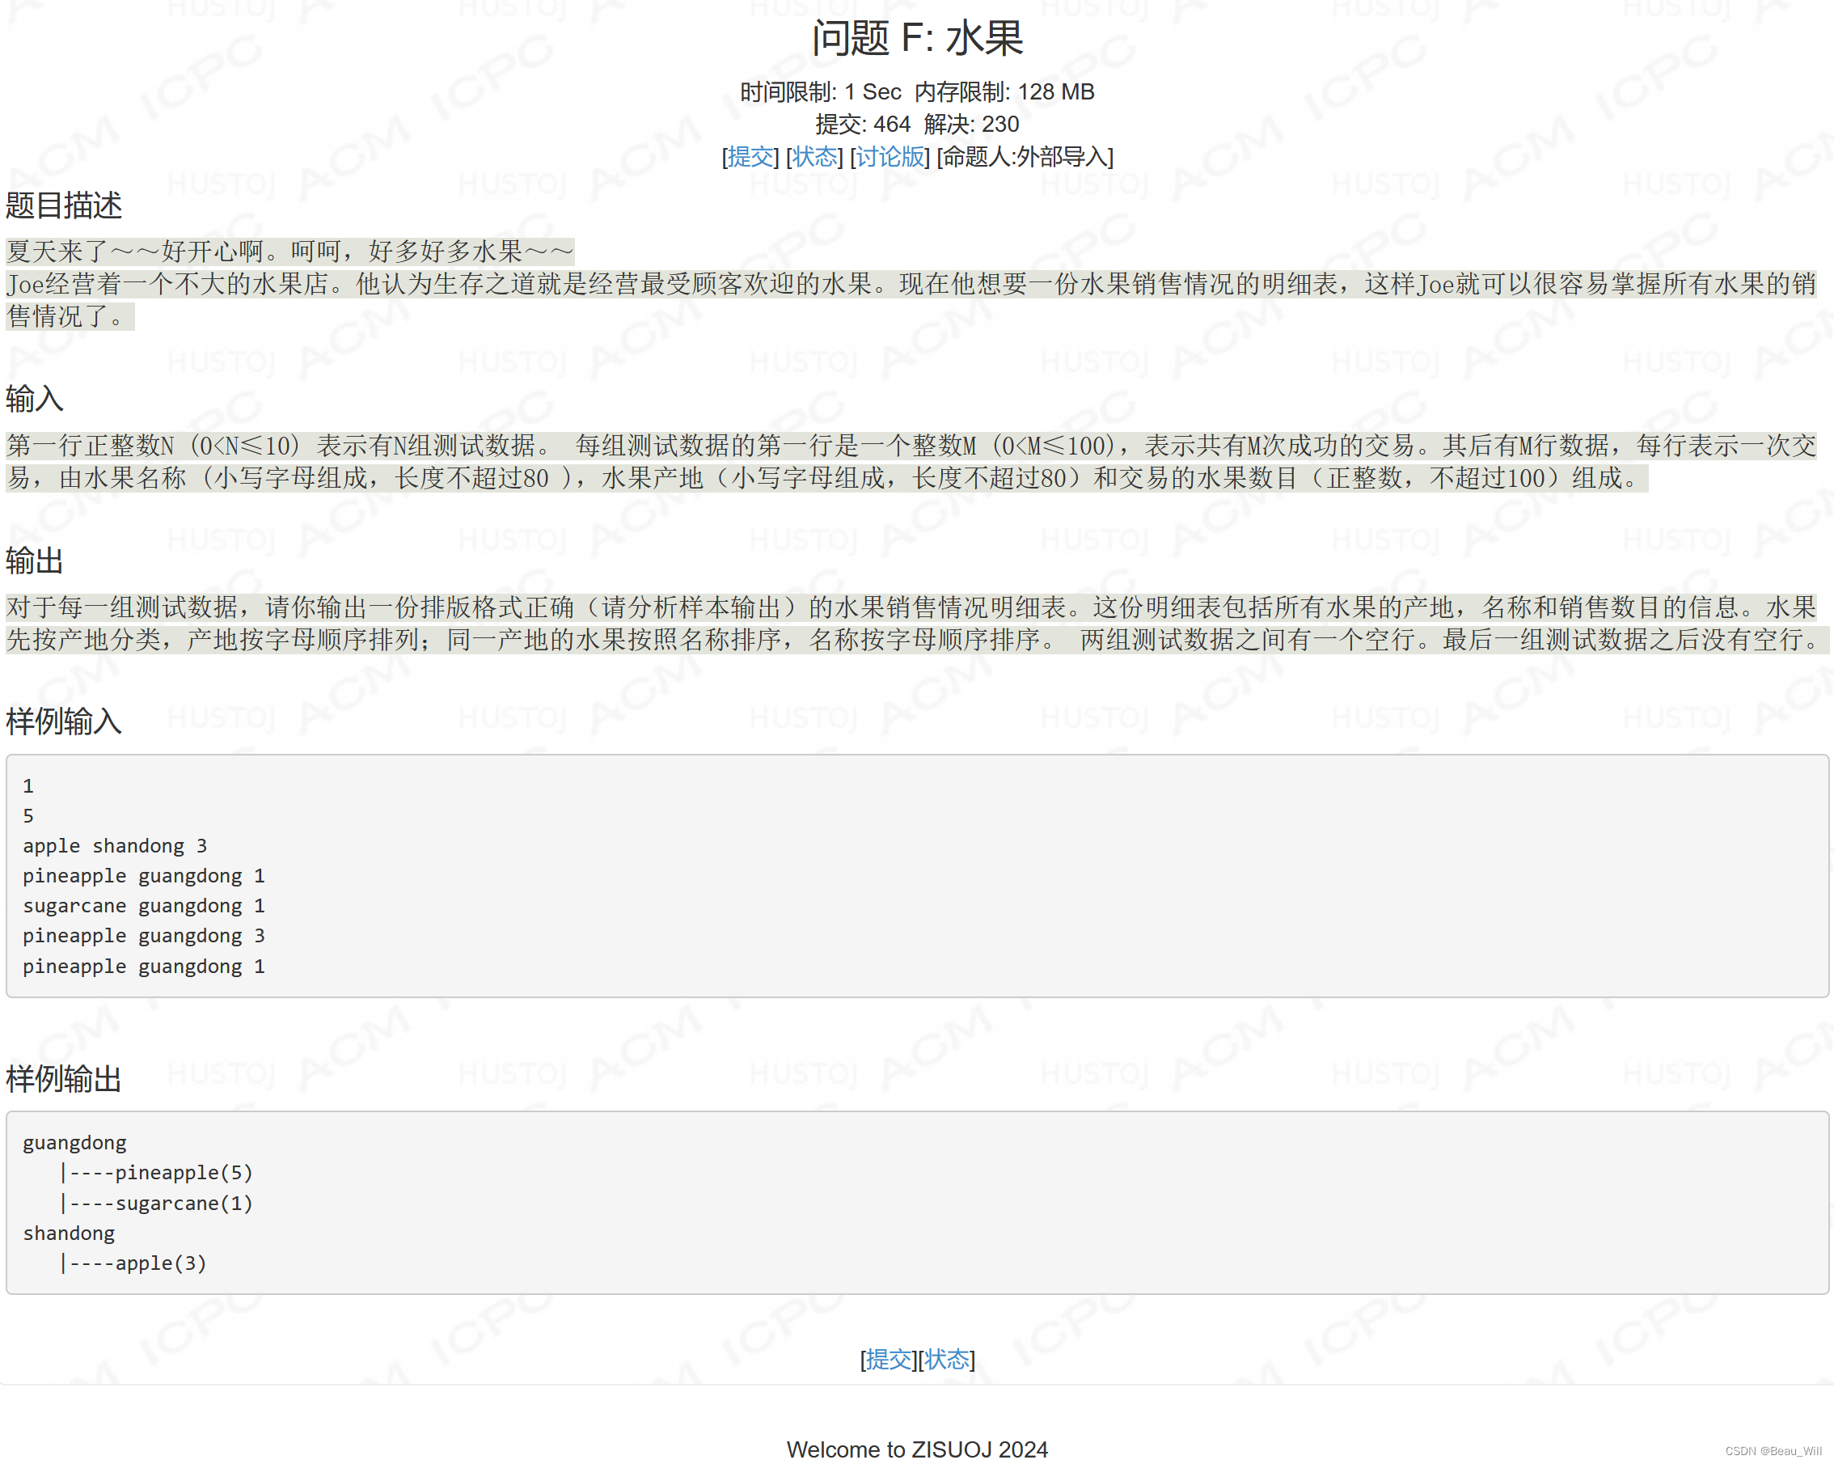The width and height of the screenshot is (1834, 1464).
Task: Click the 样例输入 heading
Action: pos(64,721)
